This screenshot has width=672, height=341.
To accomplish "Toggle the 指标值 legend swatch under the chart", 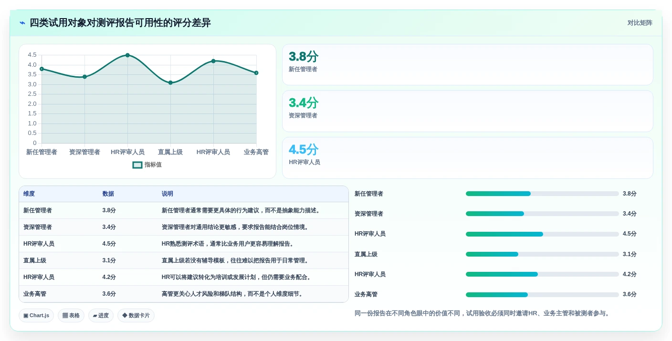I will [137, 165].
